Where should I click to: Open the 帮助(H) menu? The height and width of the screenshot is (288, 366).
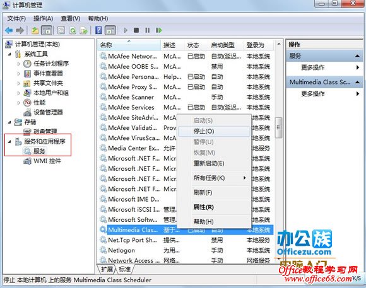point(98,18)
